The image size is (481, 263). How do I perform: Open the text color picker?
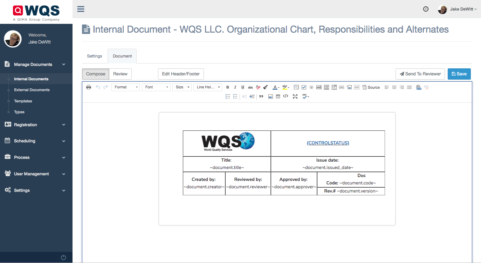[x=276, y=87]
